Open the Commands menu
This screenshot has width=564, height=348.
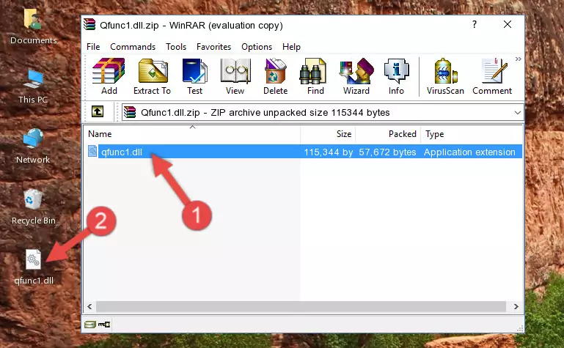(x=133, y=47)
